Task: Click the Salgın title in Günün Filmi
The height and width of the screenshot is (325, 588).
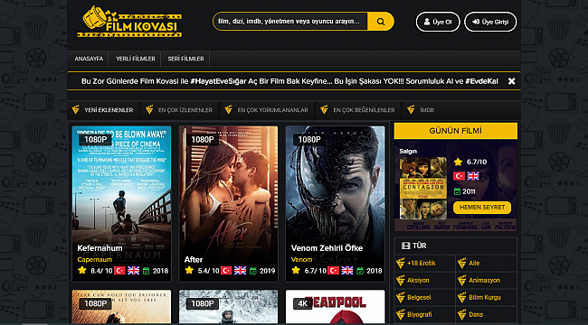Action: click(408, 152)
